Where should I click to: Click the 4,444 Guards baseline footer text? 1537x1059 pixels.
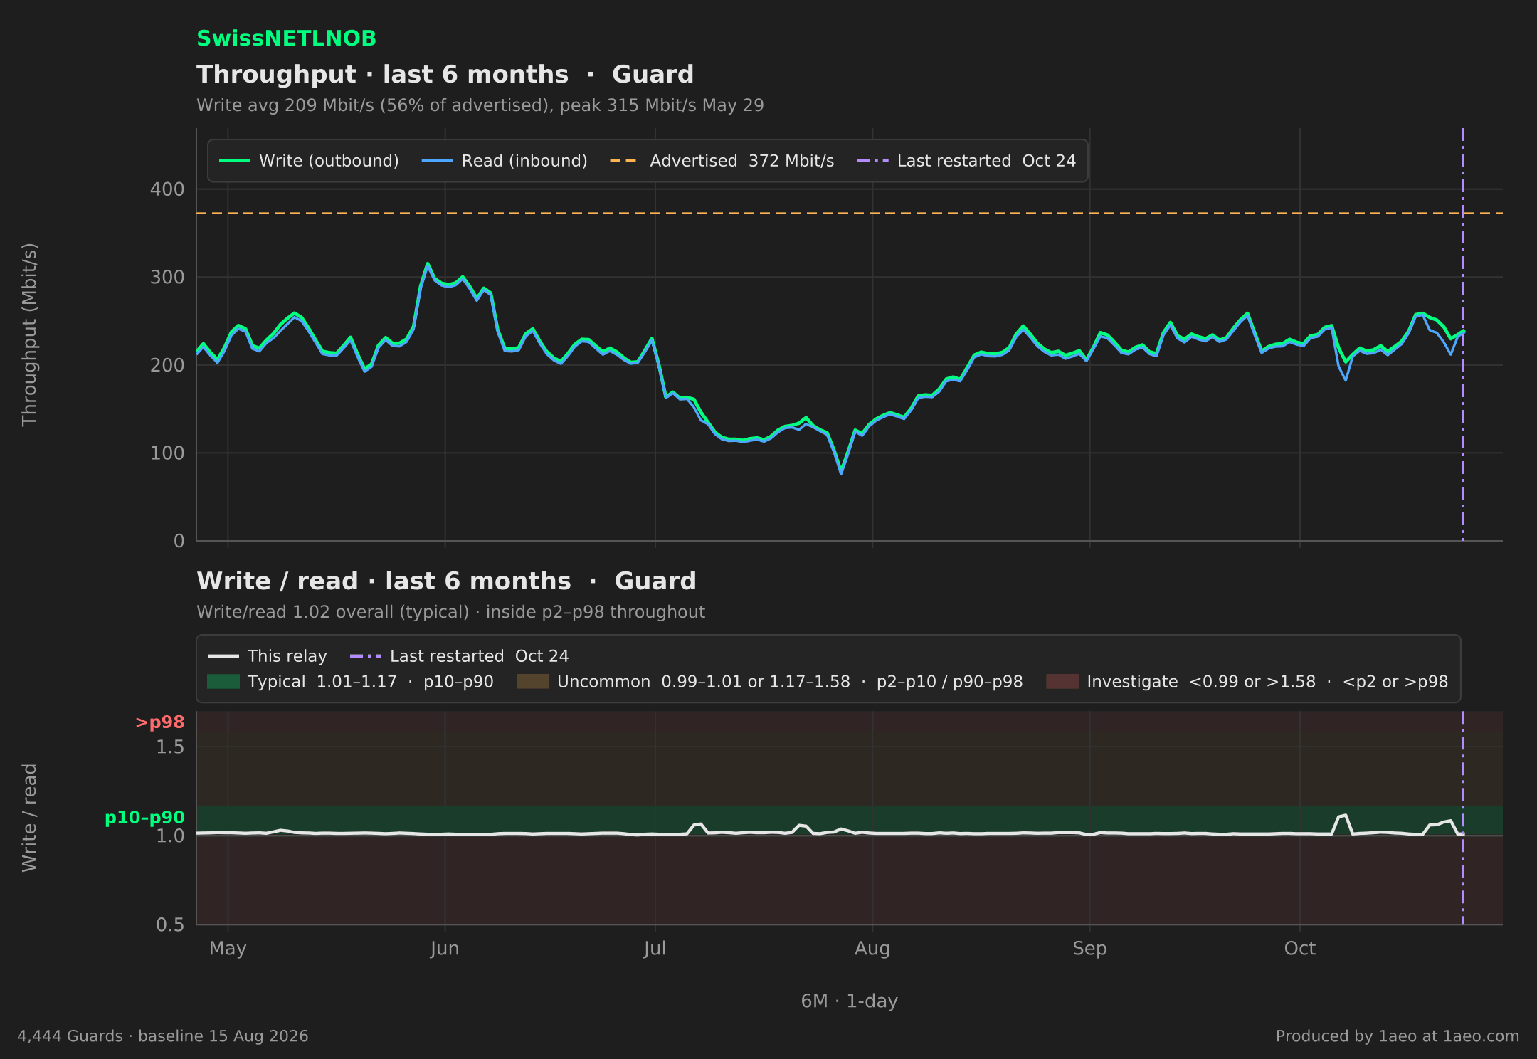[x=163, y=1036]
